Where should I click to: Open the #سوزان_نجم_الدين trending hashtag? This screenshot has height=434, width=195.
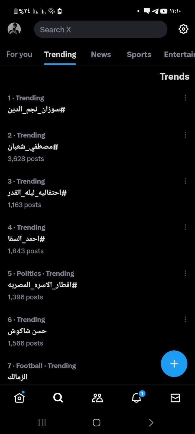pyautogui.click(x=37, y=110)
